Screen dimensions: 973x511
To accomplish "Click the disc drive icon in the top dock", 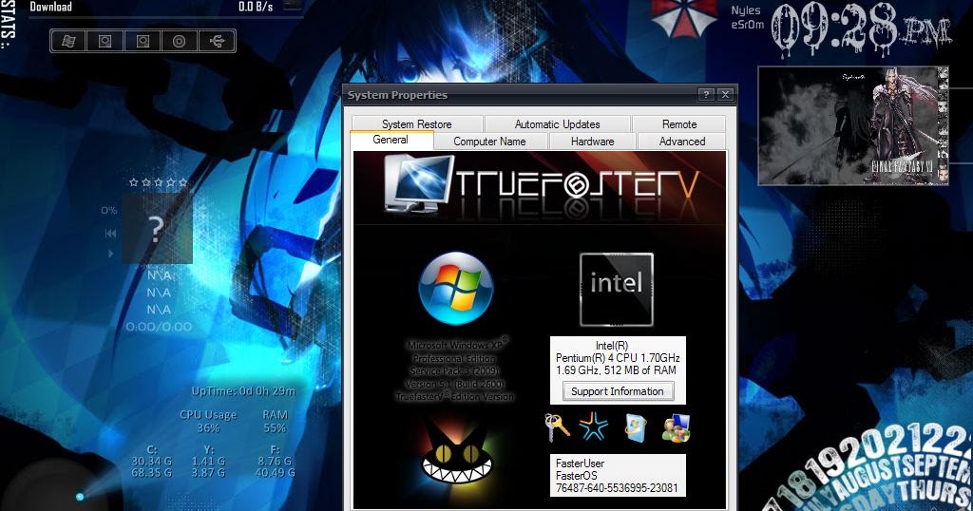I will click(x=180, y=42).
